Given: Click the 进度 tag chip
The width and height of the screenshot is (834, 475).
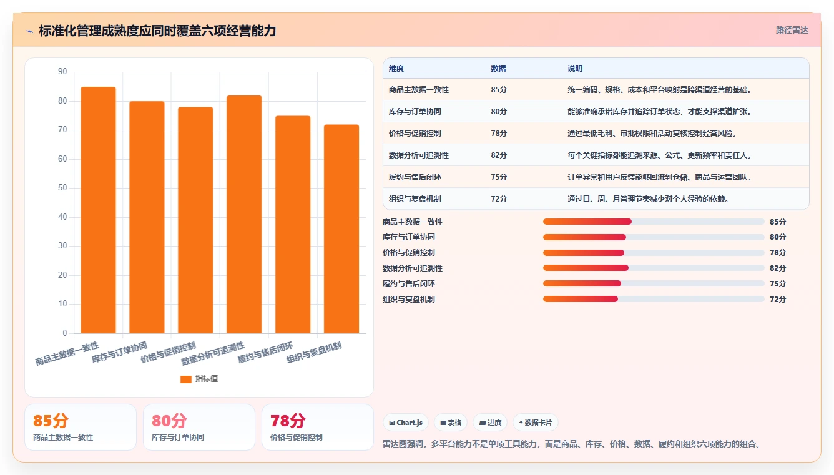Looking at the screenshot, I should pos(490,423).
